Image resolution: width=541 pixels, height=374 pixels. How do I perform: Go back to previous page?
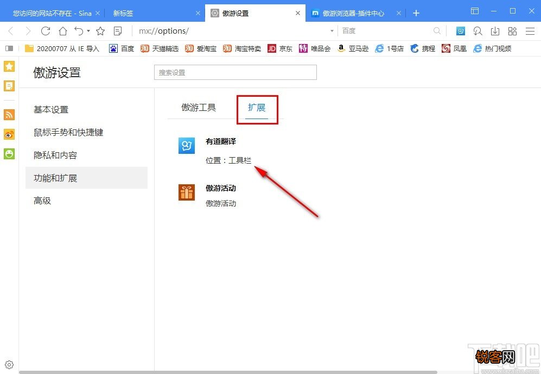(x=11, y=31)
